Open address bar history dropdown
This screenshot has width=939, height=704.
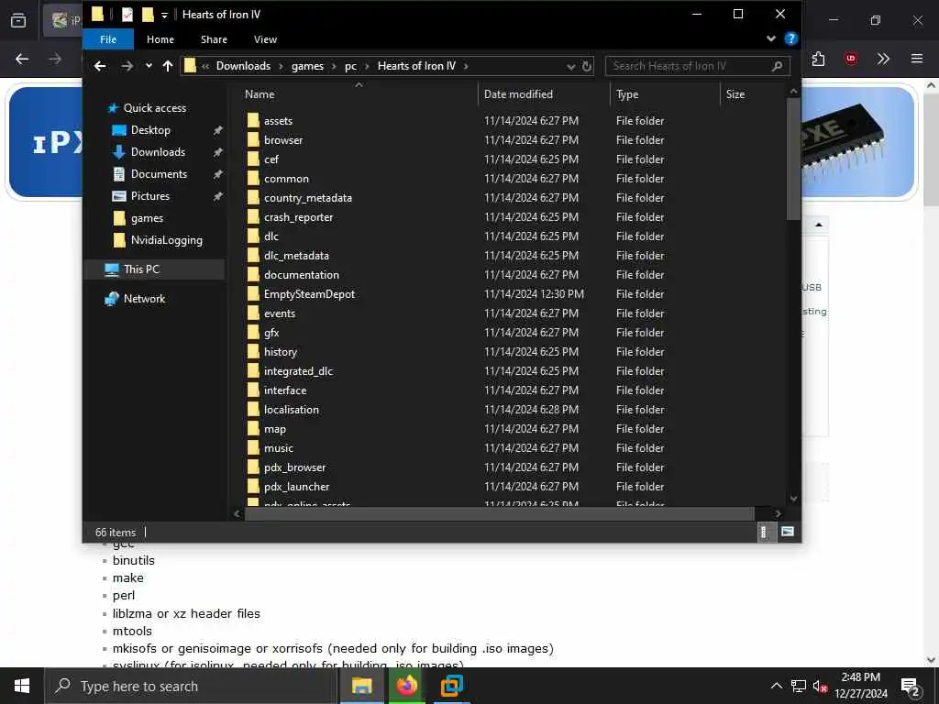click(x=570, y=66)
